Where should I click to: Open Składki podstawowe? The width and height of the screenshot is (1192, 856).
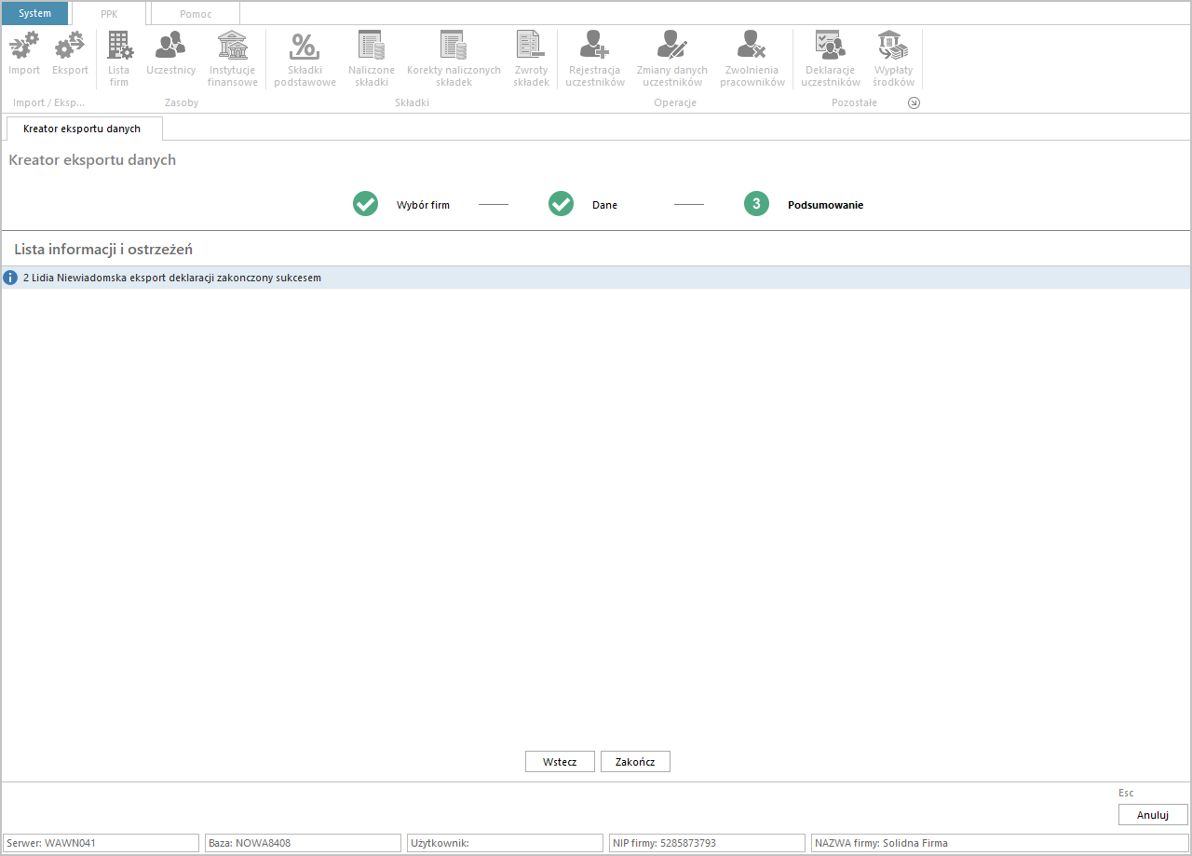305,60
